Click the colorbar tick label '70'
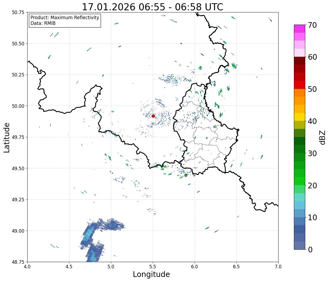Screen dimensions: 329x281 point(312,25)
